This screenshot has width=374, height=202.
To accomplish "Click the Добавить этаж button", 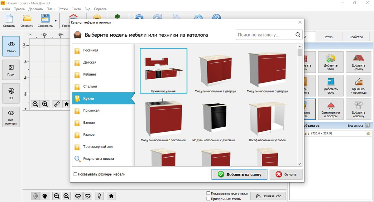I will point(331,62).
